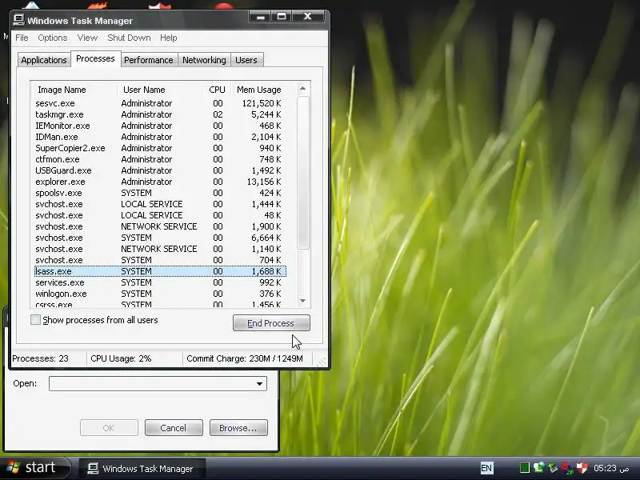Select the svchost.exe row using 1,140 K
Screen dimensions: 640x480
coord(160,249)
